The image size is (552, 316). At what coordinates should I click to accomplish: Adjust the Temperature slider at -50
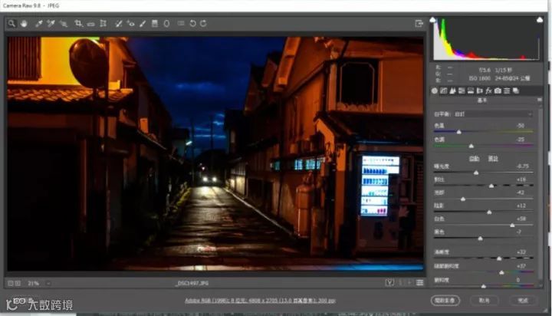(458, 132)
